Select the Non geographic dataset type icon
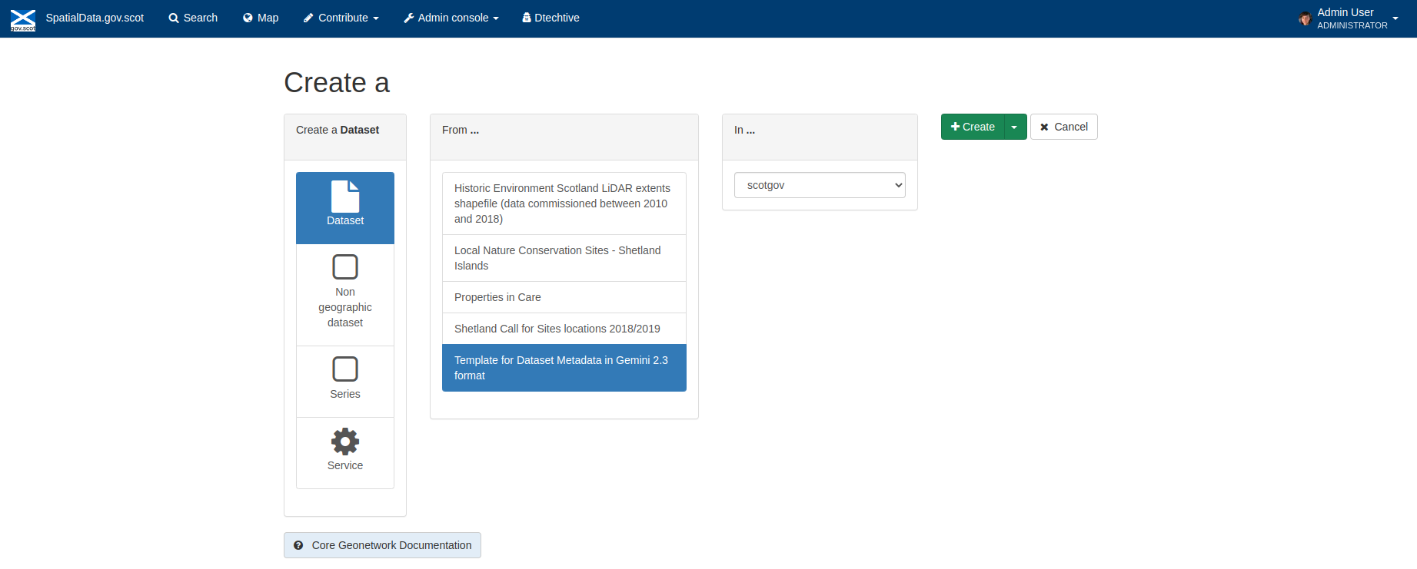Screen dimensions: 1417x569 (x=345, y=267)
